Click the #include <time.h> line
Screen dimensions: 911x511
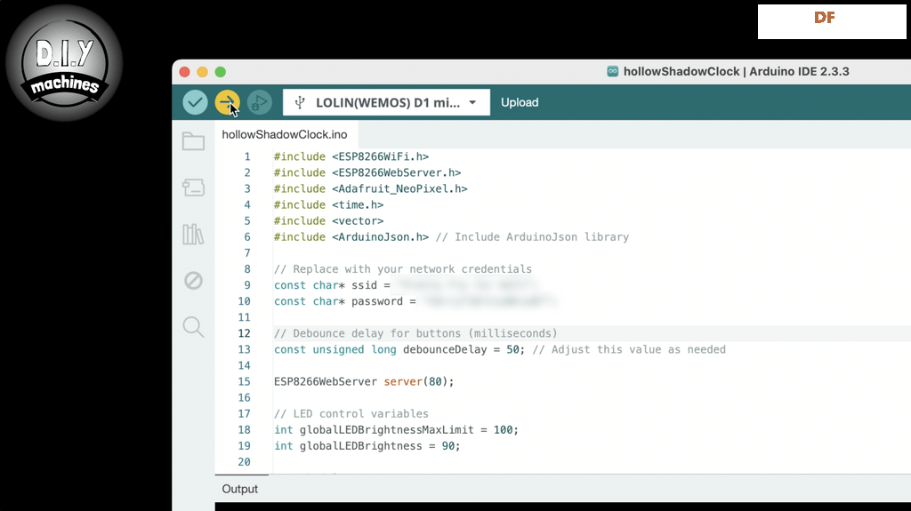click(329, 205)
